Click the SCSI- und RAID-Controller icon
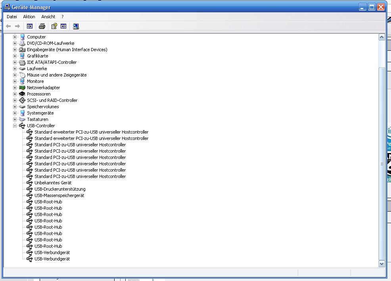The image size is (391, 281). 22,100
